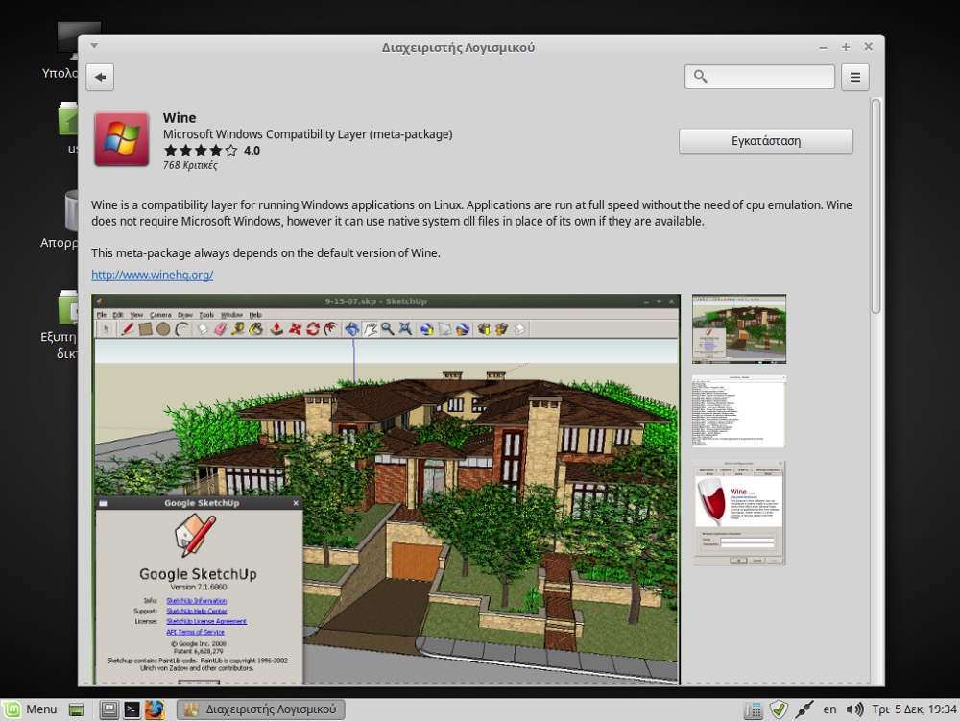
Task: Go back with the arrow button
Action: [100, 77]
